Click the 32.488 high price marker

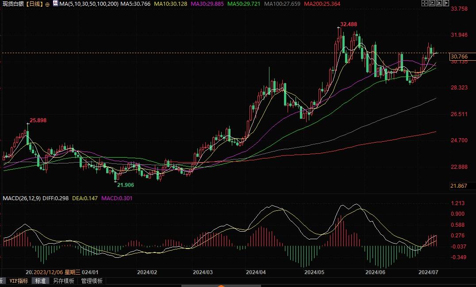coord(349,24)
